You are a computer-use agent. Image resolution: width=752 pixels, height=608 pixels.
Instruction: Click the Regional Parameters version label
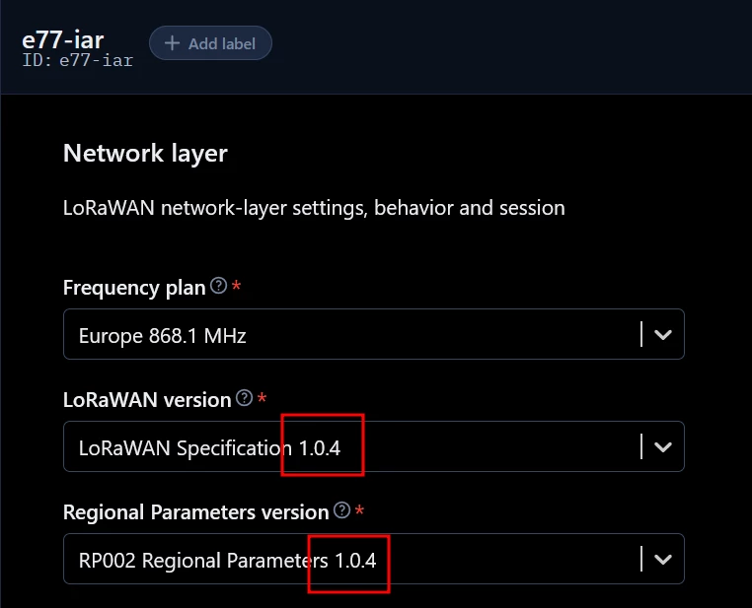pyautogui.click(x=196, y=512)
